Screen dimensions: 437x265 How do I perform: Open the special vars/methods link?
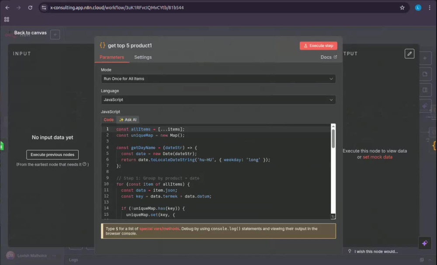coord(159,229)
